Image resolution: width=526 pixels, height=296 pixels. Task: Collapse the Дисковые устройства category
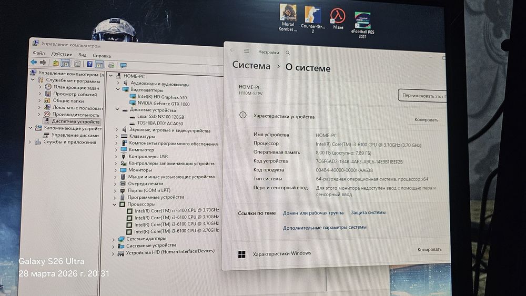(117, 109)
